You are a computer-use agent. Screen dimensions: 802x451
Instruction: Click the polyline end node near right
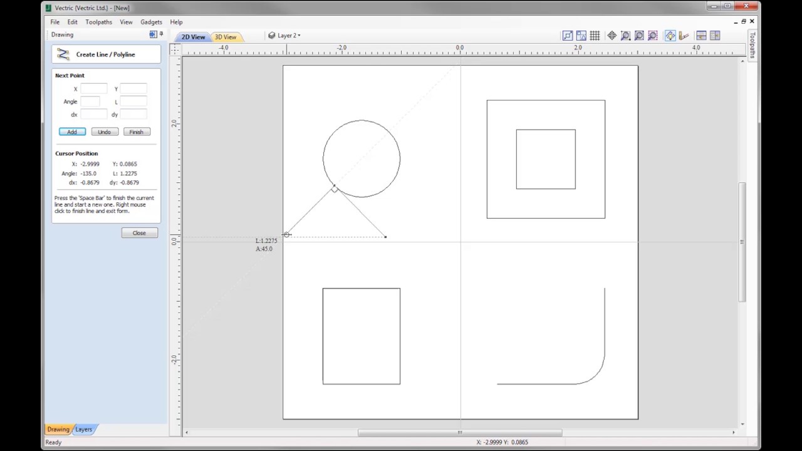(x=385, y=237)
